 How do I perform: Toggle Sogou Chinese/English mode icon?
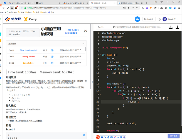[x=102, y=137]
